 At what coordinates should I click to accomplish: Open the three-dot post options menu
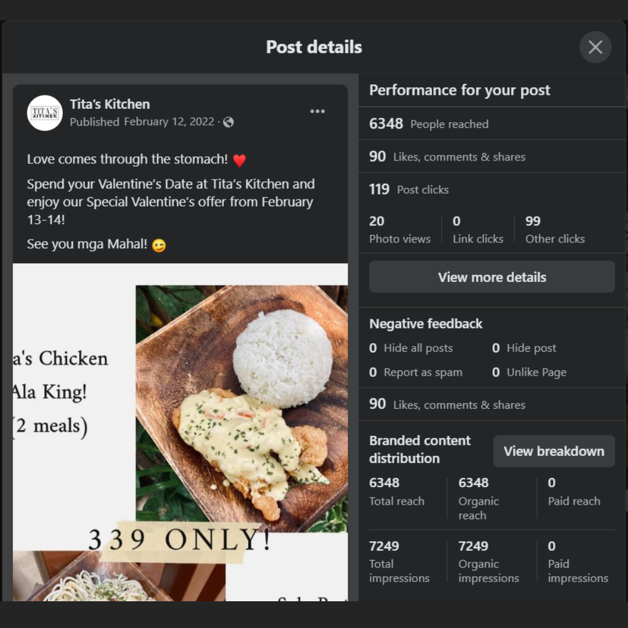coord(317,112)
